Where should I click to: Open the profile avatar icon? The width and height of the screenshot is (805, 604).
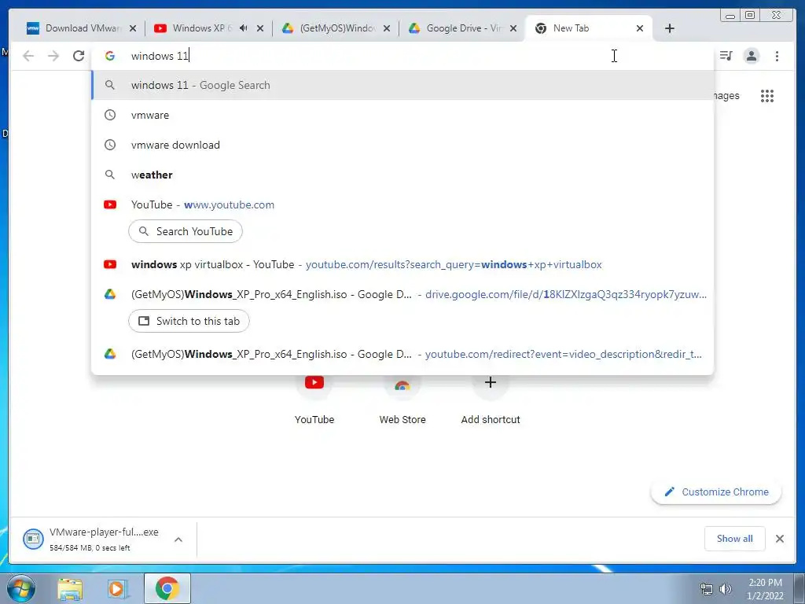click(x=751, y=56)
